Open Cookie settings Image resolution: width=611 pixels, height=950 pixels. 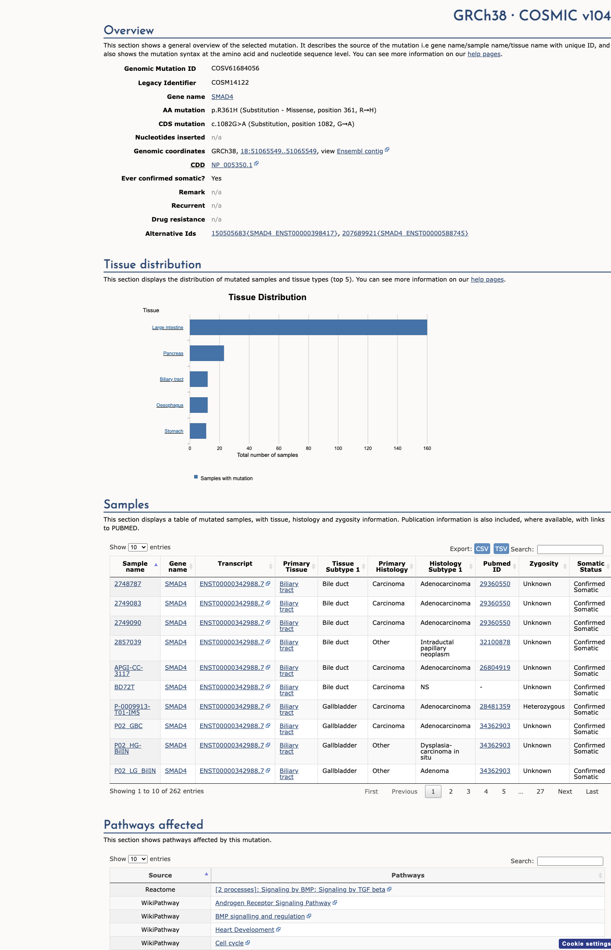(585, 944)
